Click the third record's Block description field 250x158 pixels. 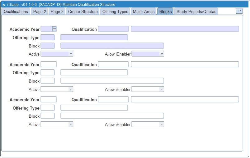112,116
